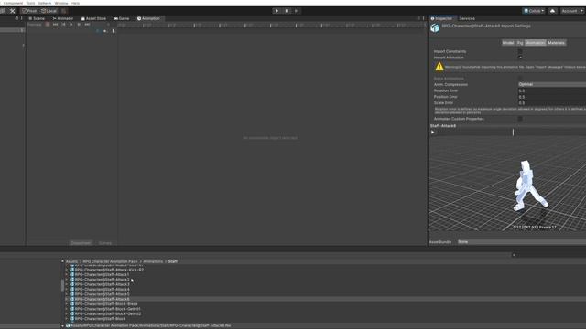The height and width of the screenshot is (329, 586).
Task: Enable Import Constraints checkbox
Action: tap(520, 51)
